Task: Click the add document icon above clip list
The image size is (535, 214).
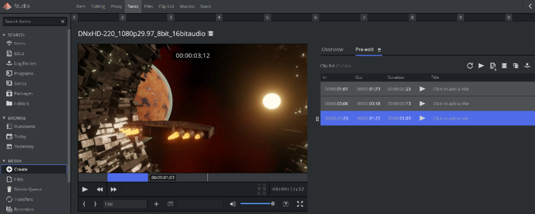Action: [x=493, y=66]
